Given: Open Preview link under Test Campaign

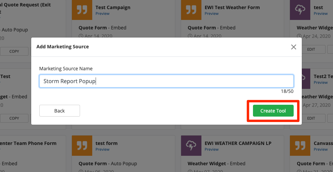Looking at the screenshot, I should [102, 14].
